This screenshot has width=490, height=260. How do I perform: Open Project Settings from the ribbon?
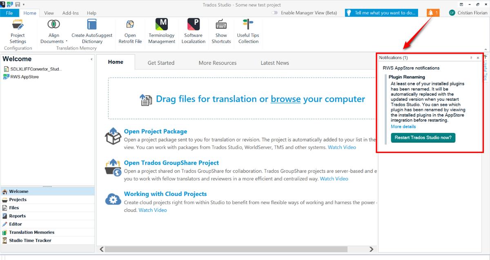click(x=18, y=31)
